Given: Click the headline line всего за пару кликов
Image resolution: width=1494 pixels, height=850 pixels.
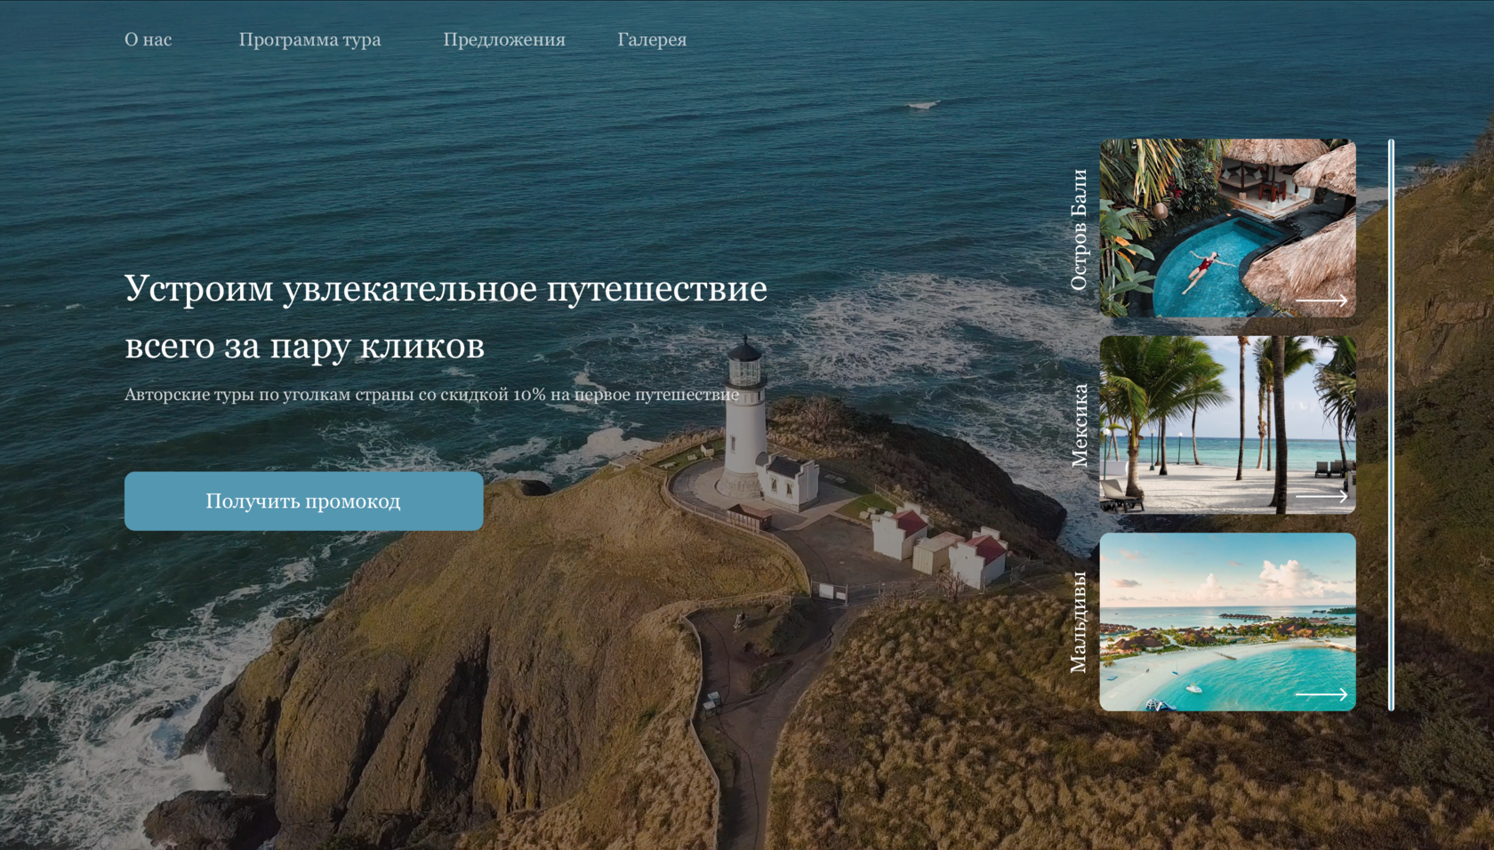Looking at the screenshot, I should (x=304, y=346).
